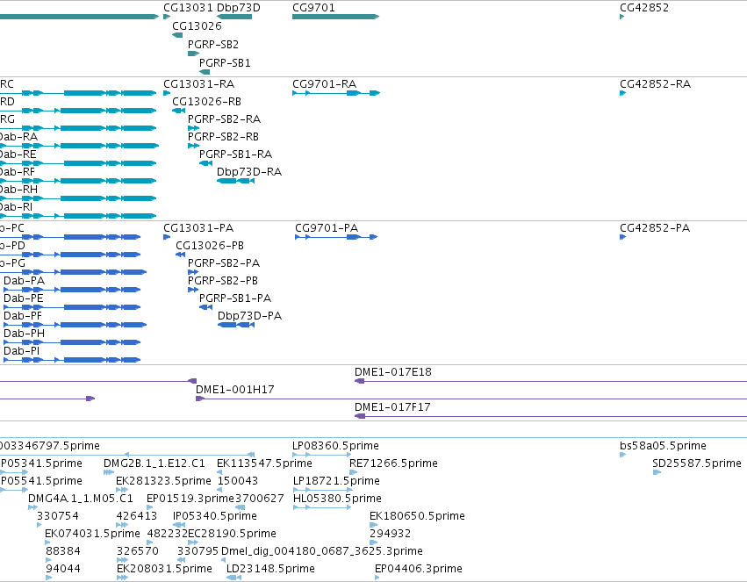Select the CG9701 gene bar

[x=336, y=17]
